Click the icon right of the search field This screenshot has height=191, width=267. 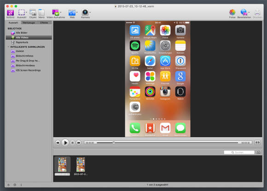[259, 152]
